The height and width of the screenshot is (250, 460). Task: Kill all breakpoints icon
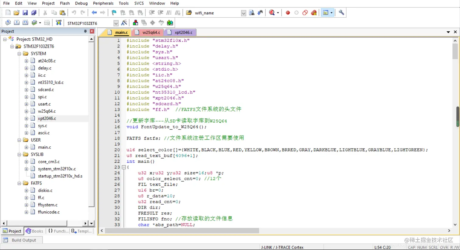pos(314,13)
